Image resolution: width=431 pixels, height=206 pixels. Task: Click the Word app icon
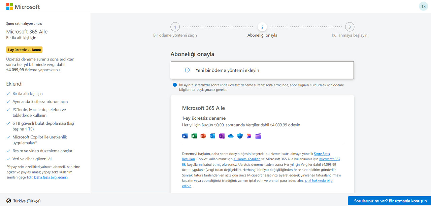coord(185,136)
